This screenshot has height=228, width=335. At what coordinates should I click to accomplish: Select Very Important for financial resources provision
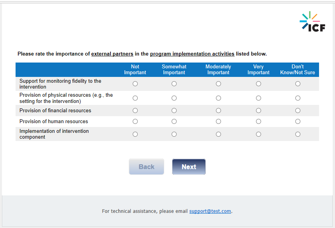click(x=258, y=111)
